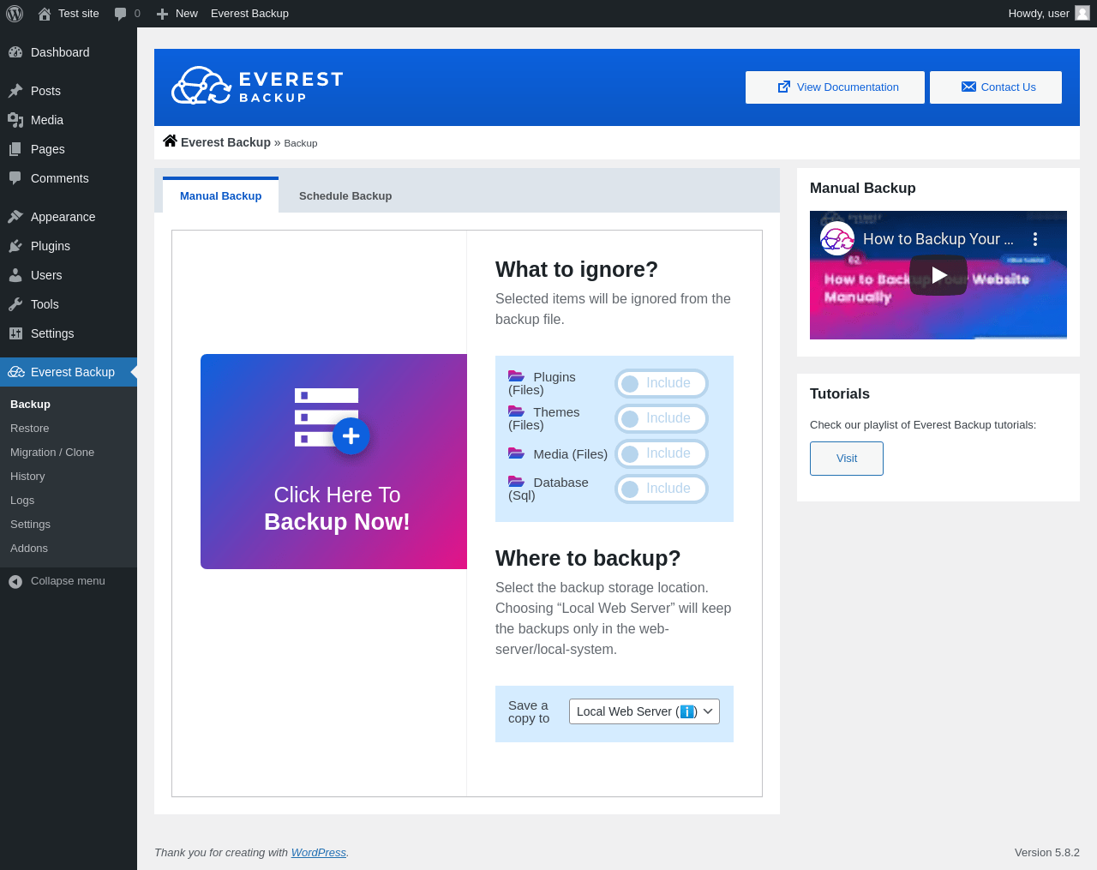Image resolution: width=1097 pixels, height=870 pixels.
Task: Open the Test site home icon
Action: pos(45,14)
